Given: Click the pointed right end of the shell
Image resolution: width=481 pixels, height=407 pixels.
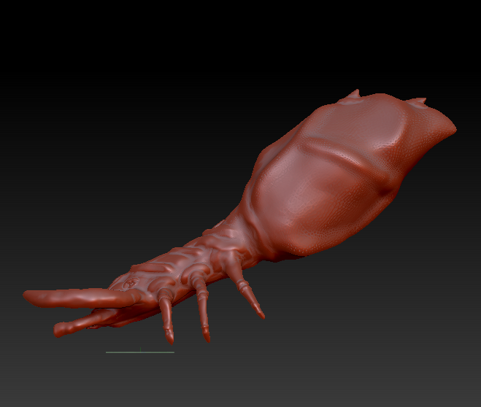Looking at the screenshot, I should point(452,128).
